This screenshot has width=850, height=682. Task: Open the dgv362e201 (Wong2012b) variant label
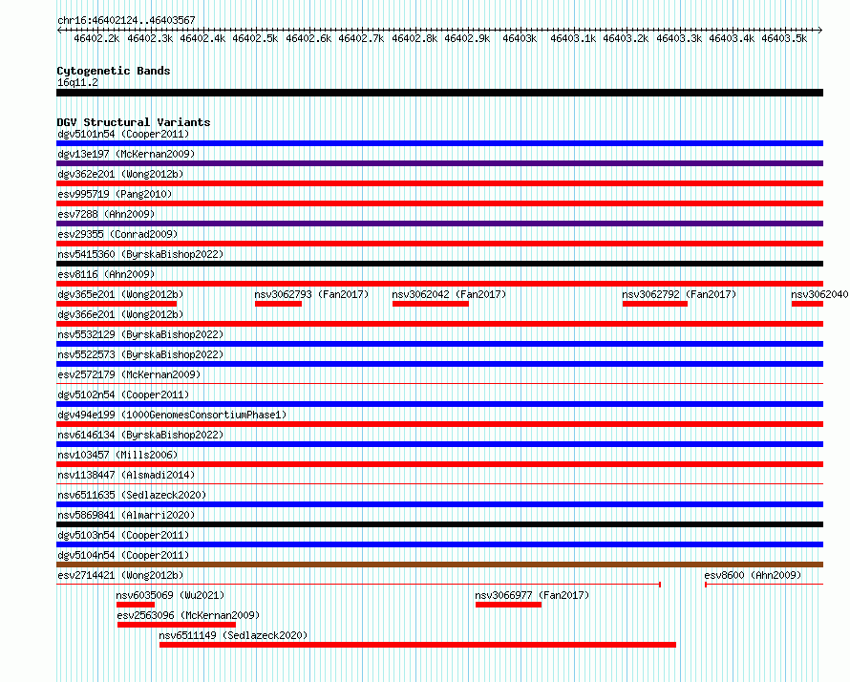click(x=120, y=174)
